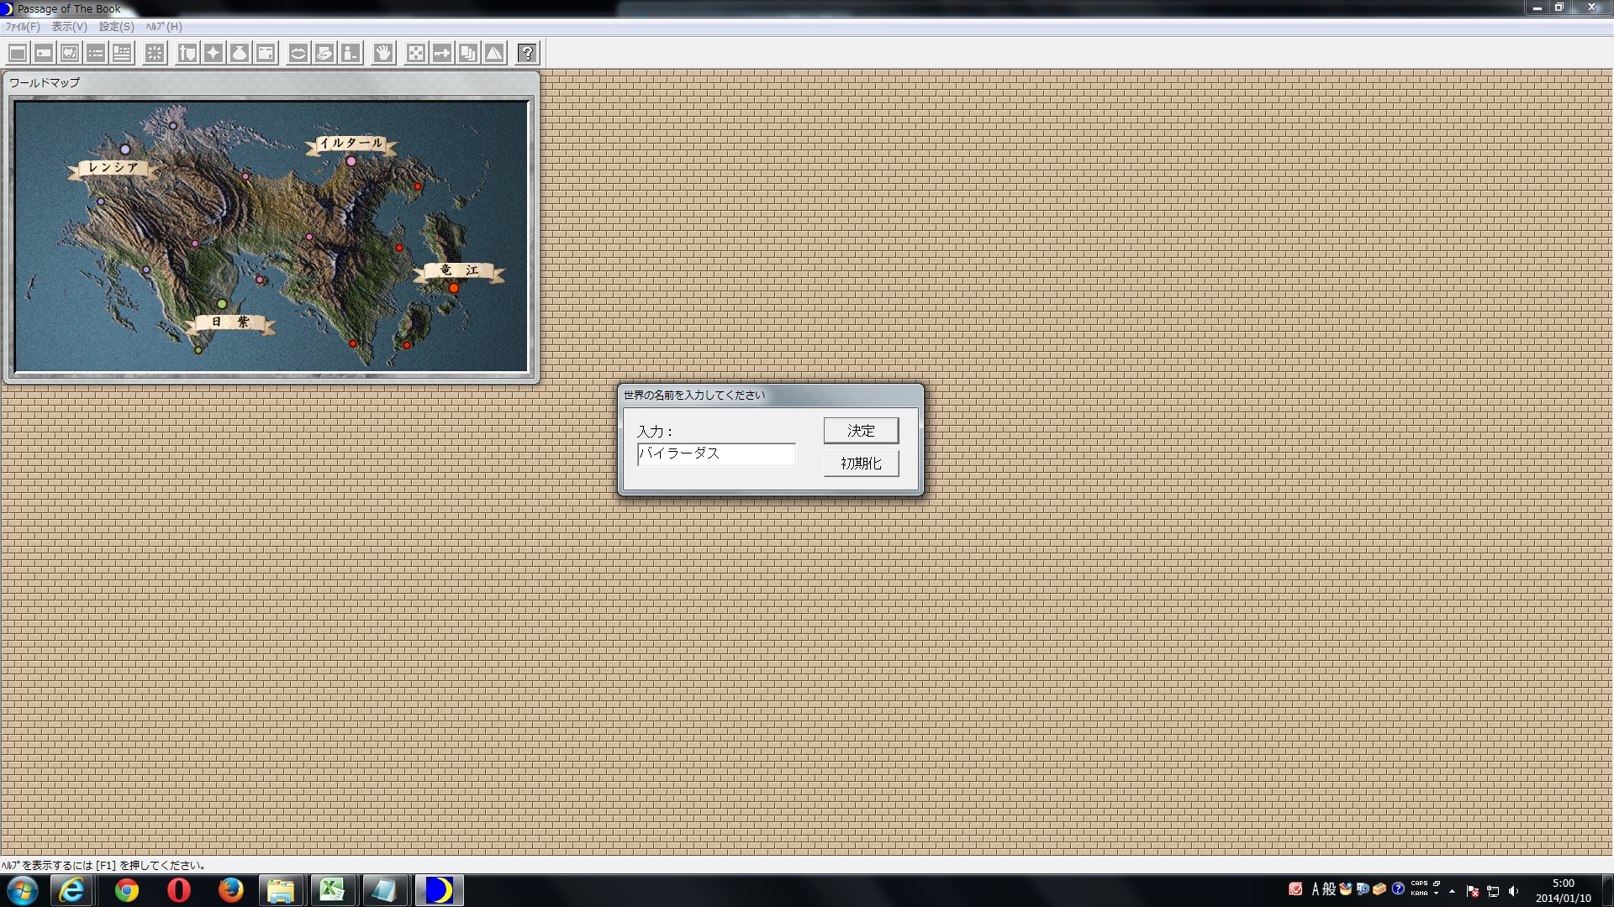
Task: Click the money bag icon in the toolbar
Action: tap(240, 53)
